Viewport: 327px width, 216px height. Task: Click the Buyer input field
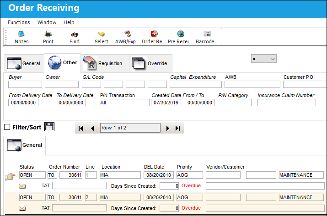pos(25,84)
